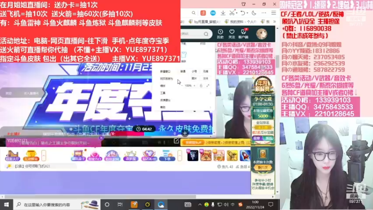Click the zoom minus stepper in menu
Screen dimensions: 373x210
182,85
